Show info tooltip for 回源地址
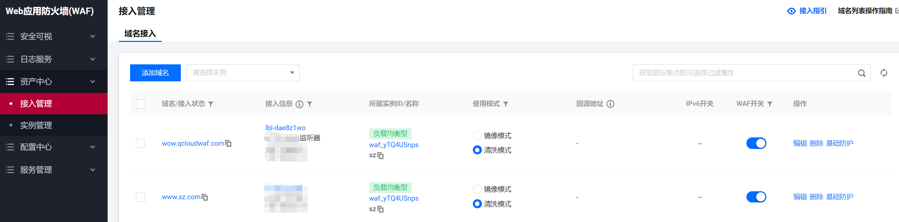 611,104
